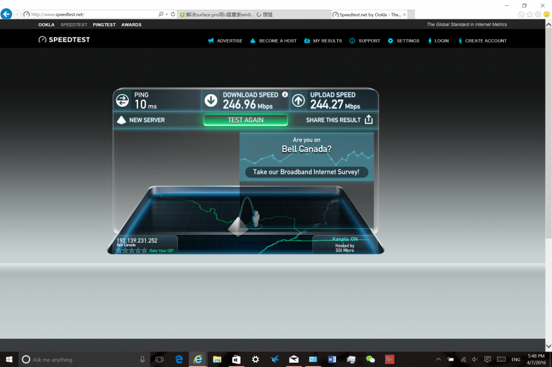Select the Speedtest.net by Ookla tab
The height and width of the screenshot is (367, 552).
(x=369, y=15)
